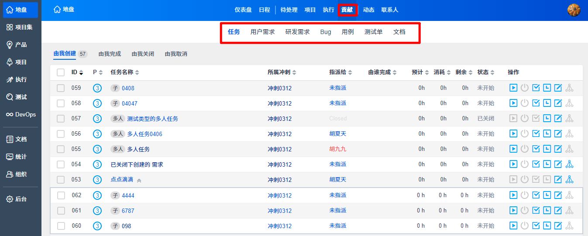Create subtask for task 054 via tree icon
Viewport: 588px width, 236px height.
(569, 164)
